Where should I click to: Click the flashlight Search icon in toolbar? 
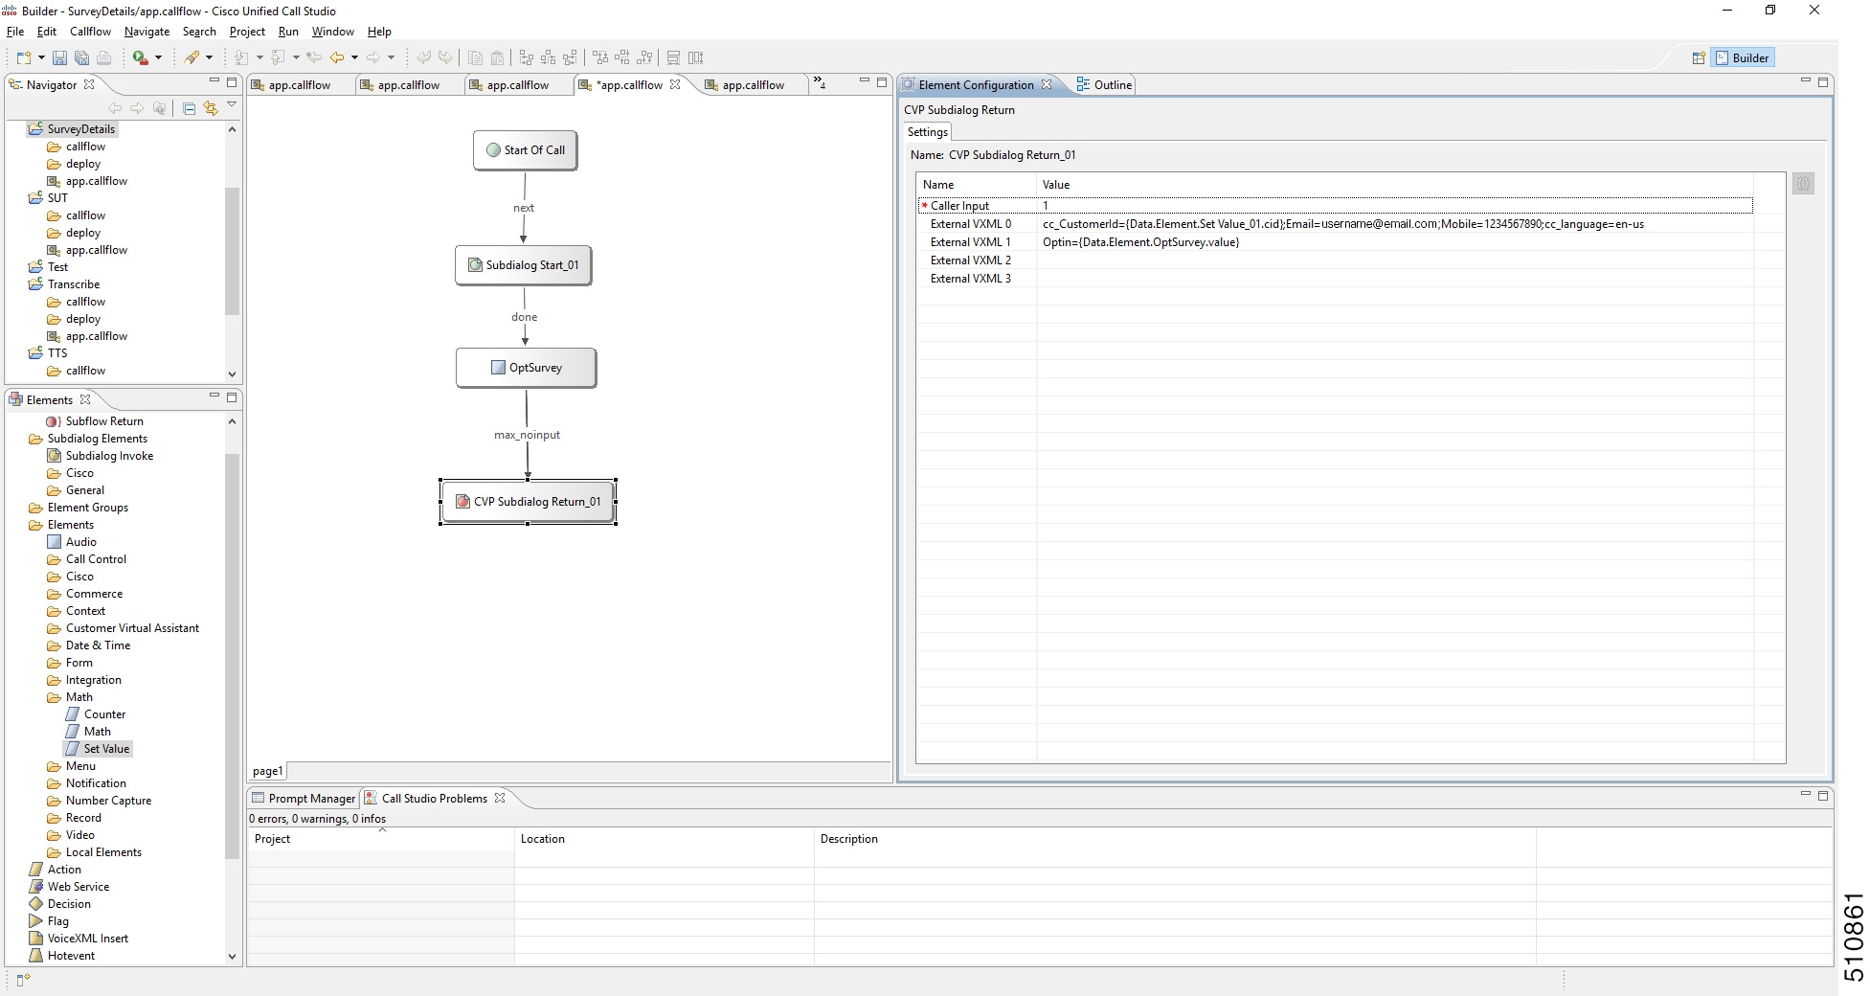(x=192, y=57)
